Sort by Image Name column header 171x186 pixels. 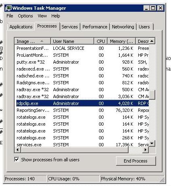(32, 41)
